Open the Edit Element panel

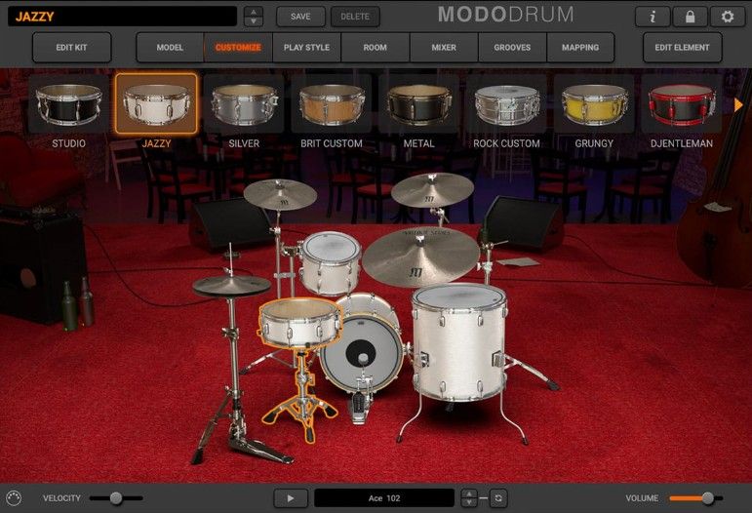[682, 47]
